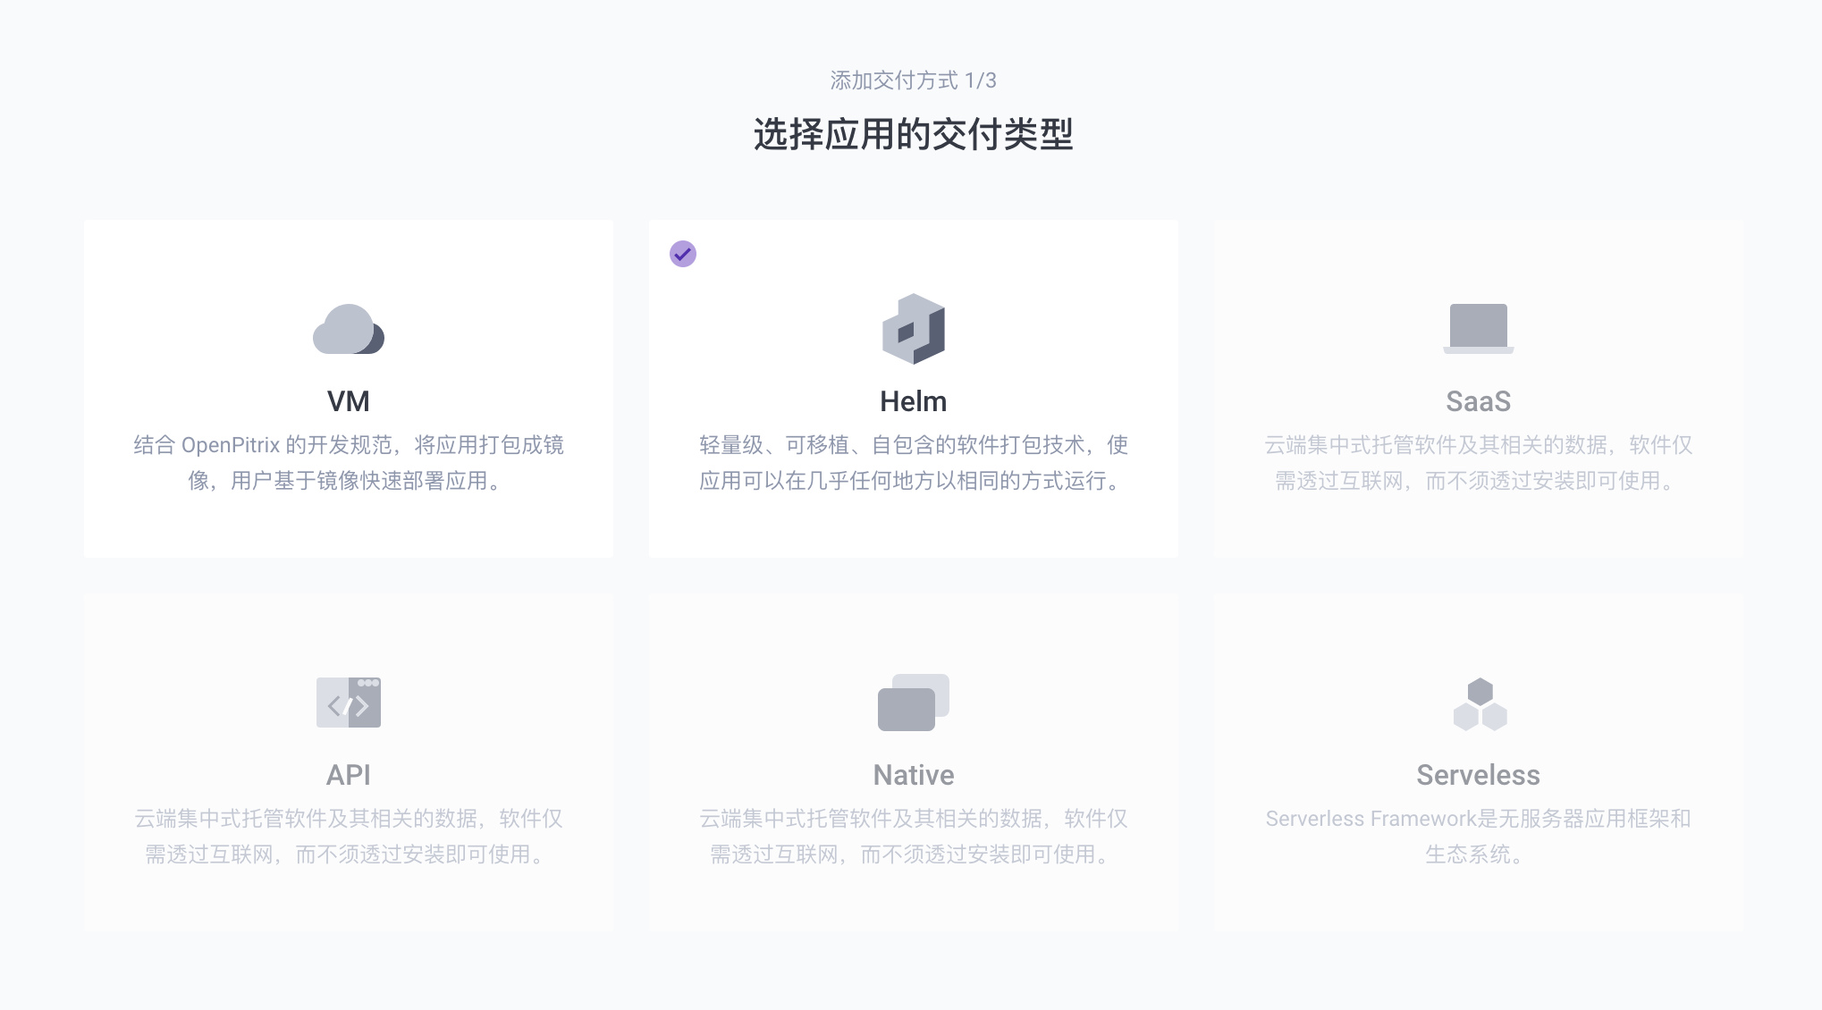
Task: Click the Serveless hexagons icon
Action: [1480, 704]
